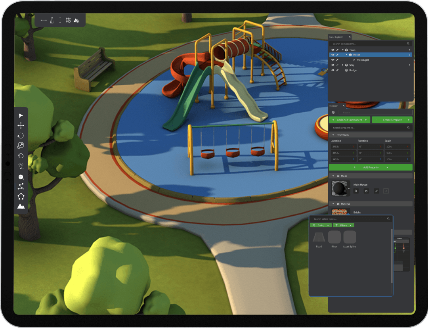
Task: Select the light bulb tool
Action: (21, 166)
